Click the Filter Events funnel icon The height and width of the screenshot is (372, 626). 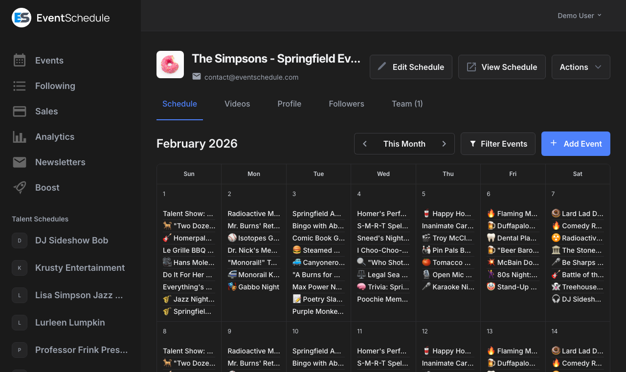(472, 144)
